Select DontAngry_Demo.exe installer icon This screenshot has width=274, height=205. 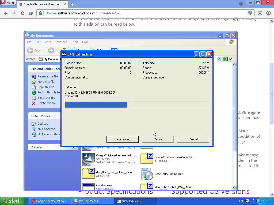pos(147,174)
